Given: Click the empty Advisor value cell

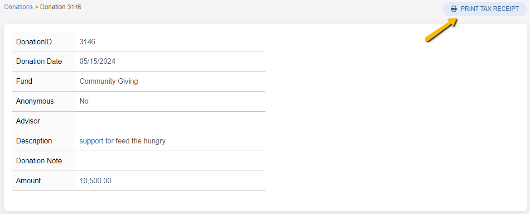Looking at the screenshot, I should click(x=170, y=121).
